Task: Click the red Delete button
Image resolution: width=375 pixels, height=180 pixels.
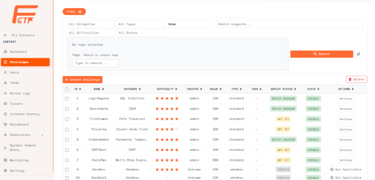Action: point(357,79)
